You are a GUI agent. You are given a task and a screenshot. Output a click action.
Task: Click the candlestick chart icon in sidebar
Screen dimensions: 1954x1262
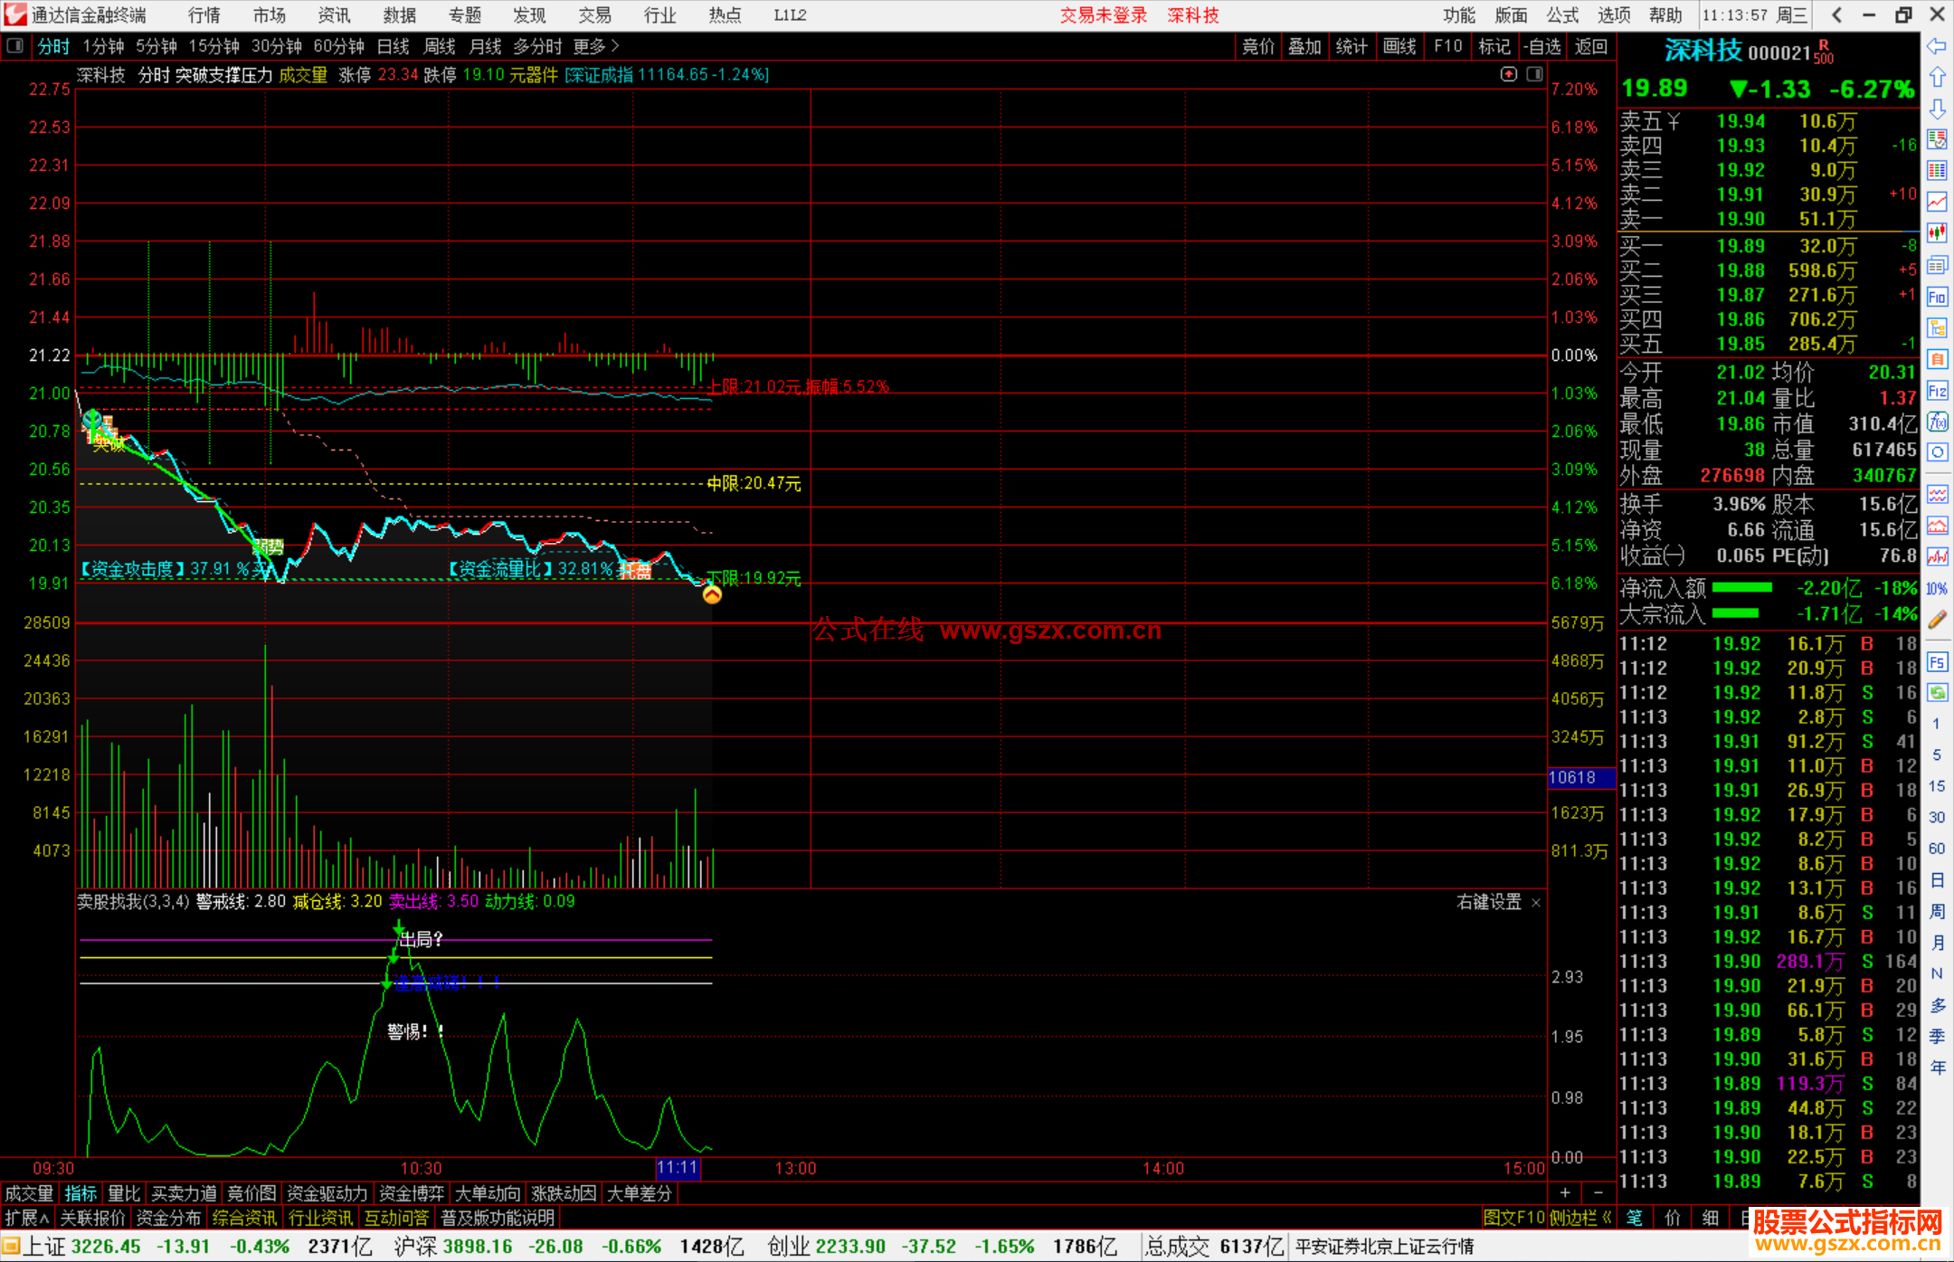point(1937,232)
